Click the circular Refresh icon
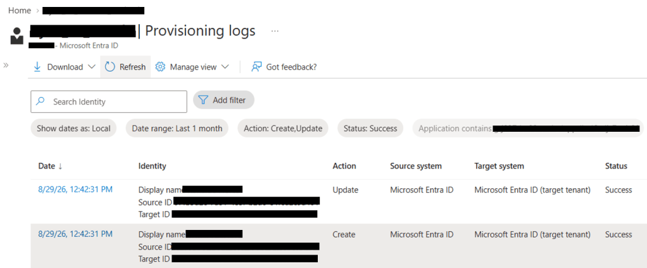The height and width of the screenshot is (268, 647). point(110,67)
